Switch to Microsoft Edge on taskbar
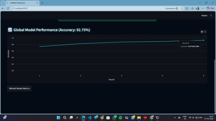This screenshot has height=121, width=216. pos(83,118)
